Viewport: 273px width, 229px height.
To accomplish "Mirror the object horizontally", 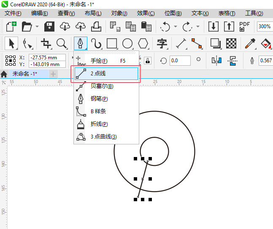I will point(216,61).
